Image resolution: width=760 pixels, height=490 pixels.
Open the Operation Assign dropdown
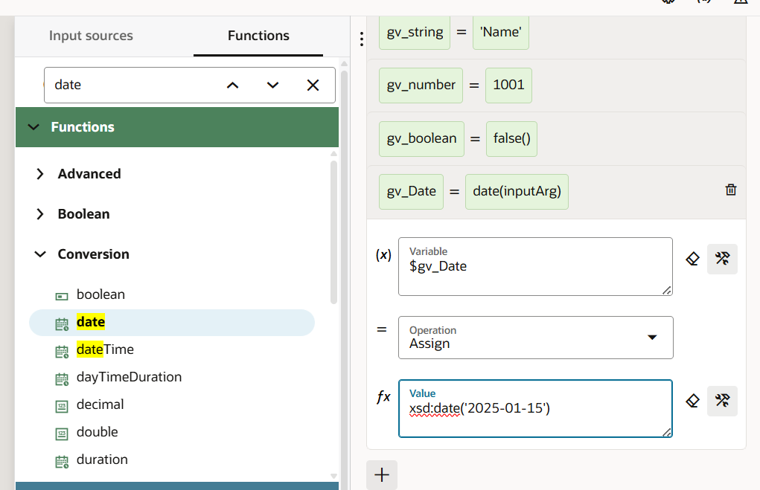pos(535,338)
